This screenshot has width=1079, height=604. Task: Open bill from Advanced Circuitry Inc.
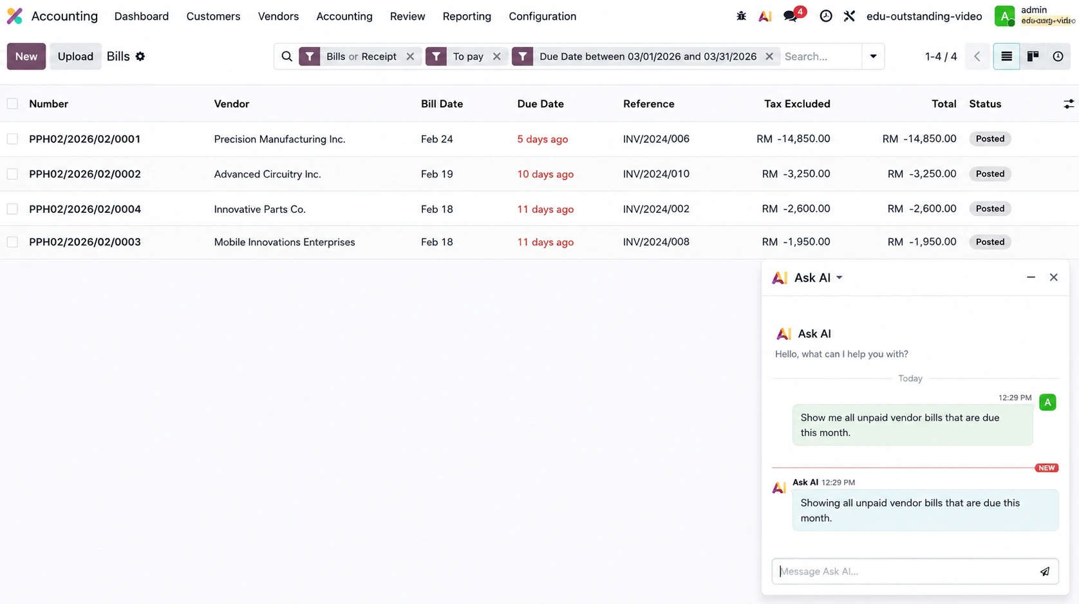point(267,174)
